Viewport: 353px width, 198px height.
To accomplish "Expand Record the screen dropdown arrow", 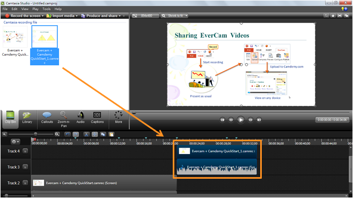I will pyautogui.click(x=42, y=16).
